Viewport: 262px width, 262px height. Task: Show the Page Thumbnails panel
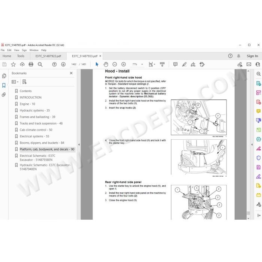(4, 76)
